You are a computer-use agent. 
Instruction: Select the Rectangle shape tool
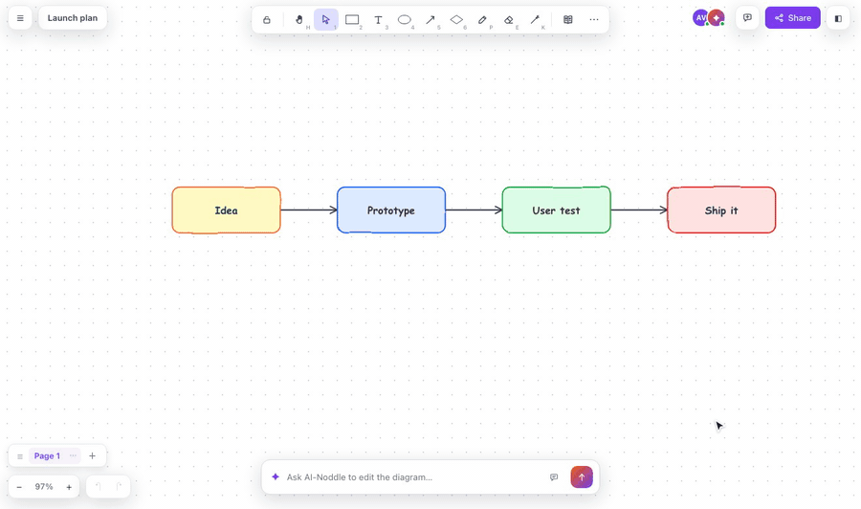[x=352, y=20]
